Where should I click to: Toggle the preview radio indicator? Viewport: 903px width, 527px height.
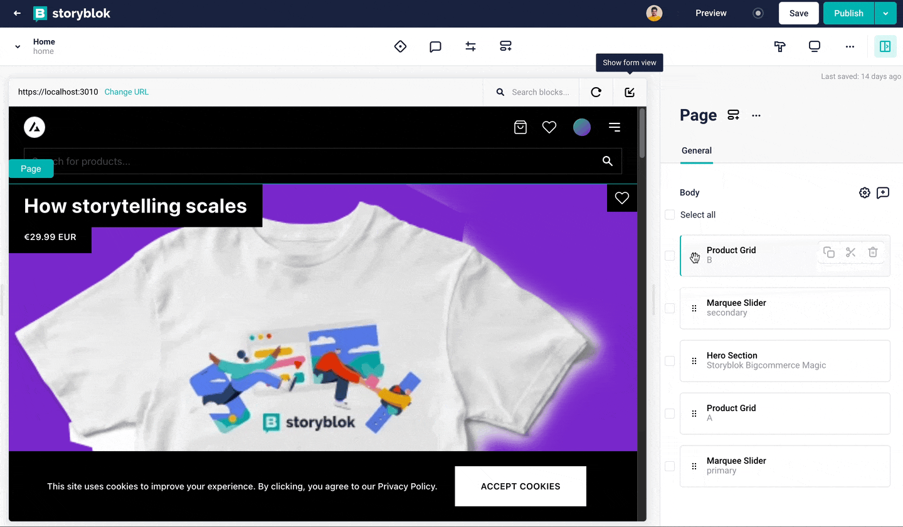tap(758, 13)
